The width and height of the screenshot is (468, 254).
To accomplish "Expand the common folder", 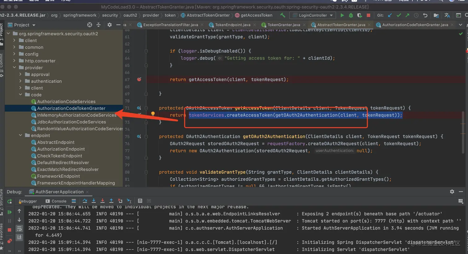I will click(14, 47).
